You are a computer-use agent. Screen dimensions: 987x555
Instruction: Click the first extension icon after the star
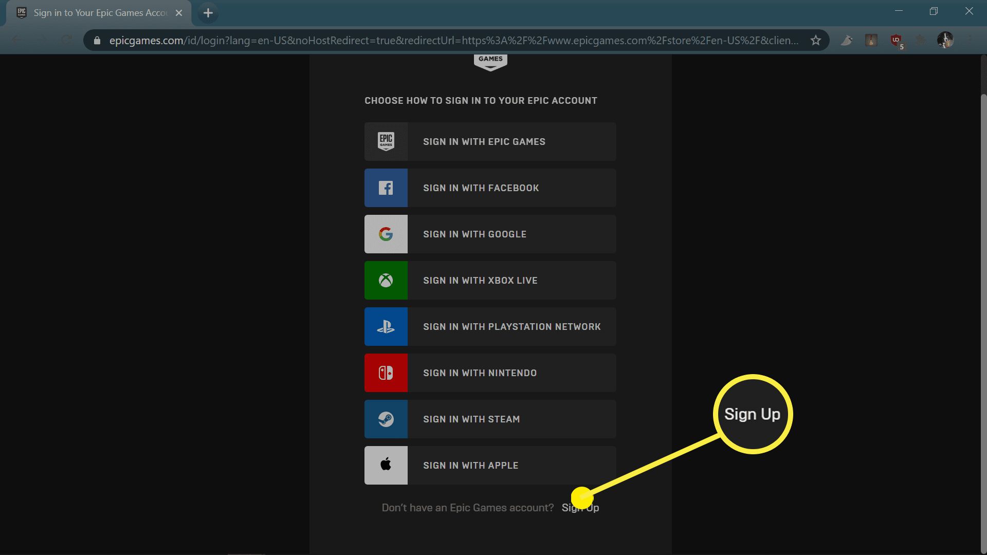click(847, 40)
